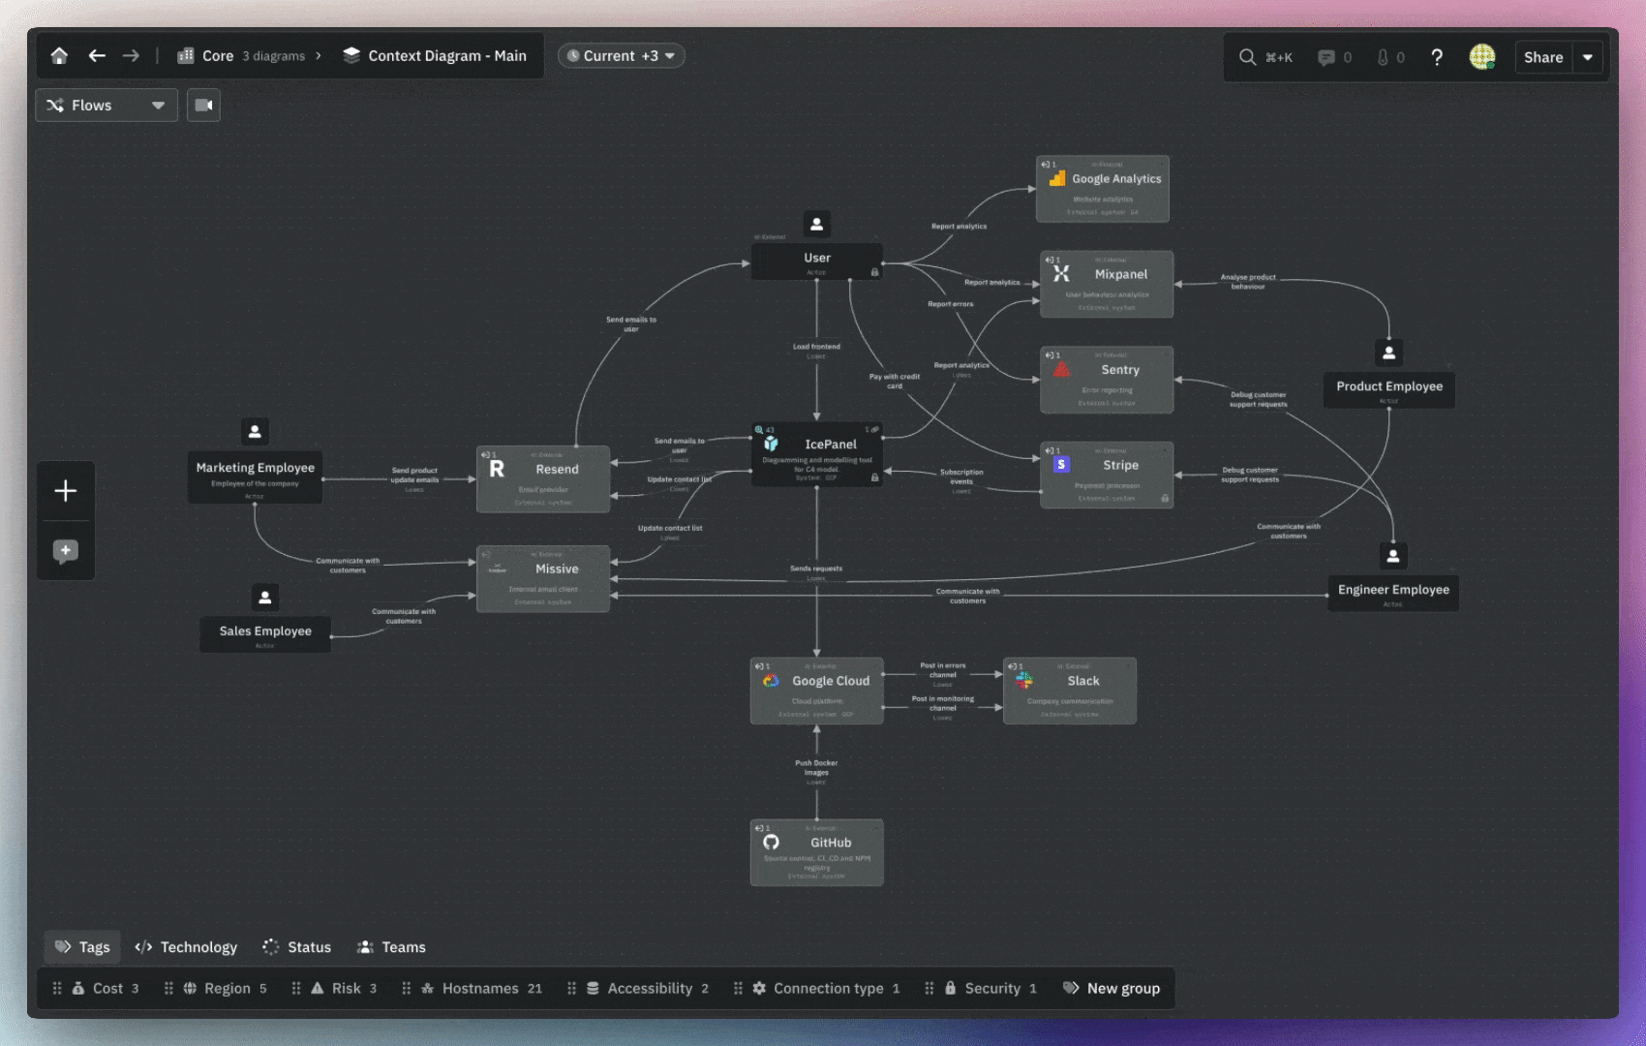Navigate back with the left arrow
The height and width of the screenshot is (1046, 1646).
point(97,56)
